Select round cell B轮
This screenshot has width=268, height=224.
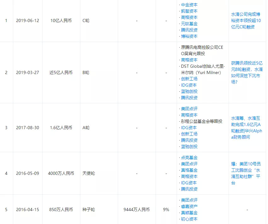coord(86,73)
